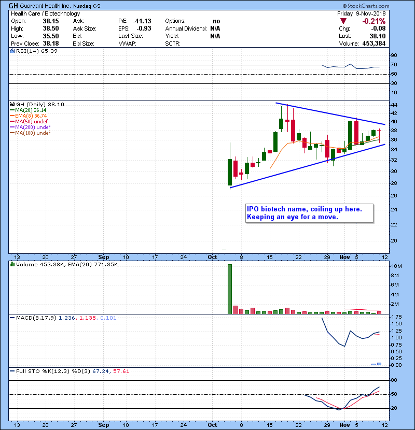Click the MA(200) undef legend entry

click(x=30, y=127)
